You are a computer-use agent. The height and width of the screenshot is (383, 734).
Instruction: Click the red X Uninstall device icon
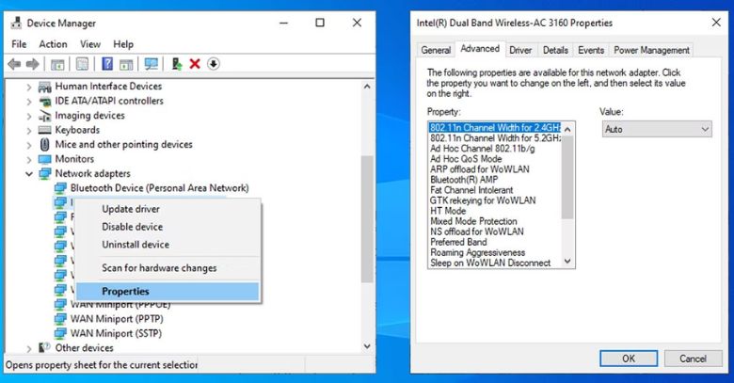(x=195, y=64)
